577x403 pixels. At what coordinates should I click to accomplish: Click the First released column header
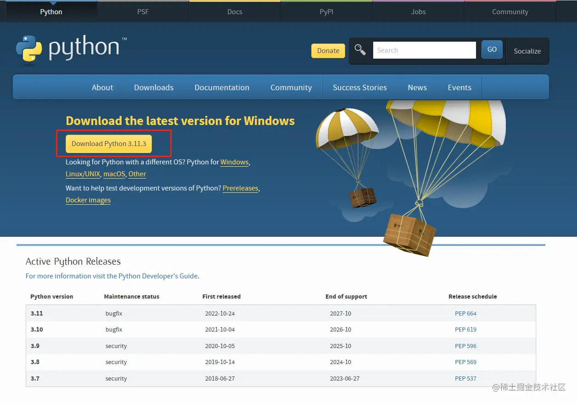pos(221,297)
